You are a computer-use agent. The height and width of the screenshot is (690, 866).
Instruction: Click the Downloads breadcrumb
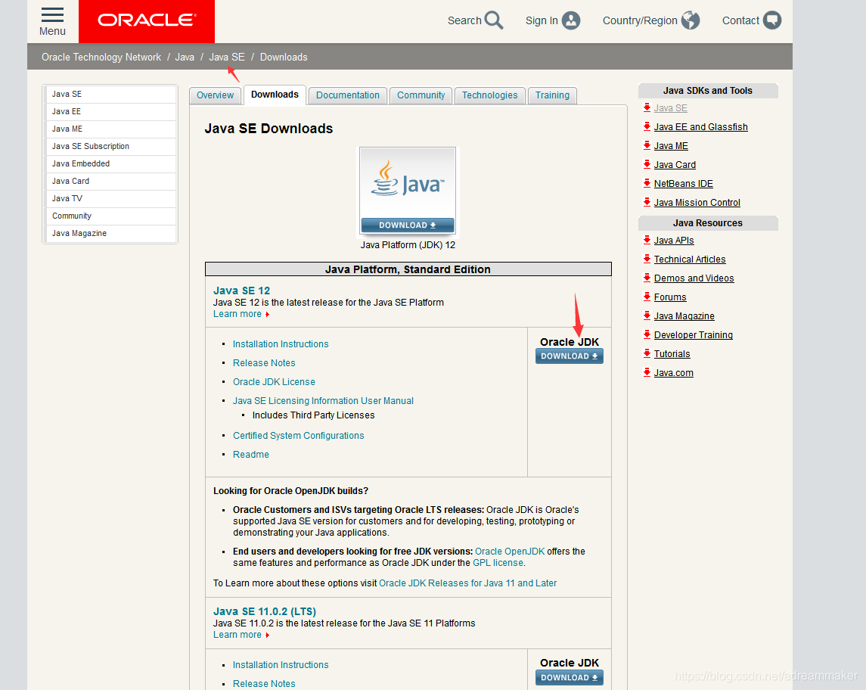284,57
